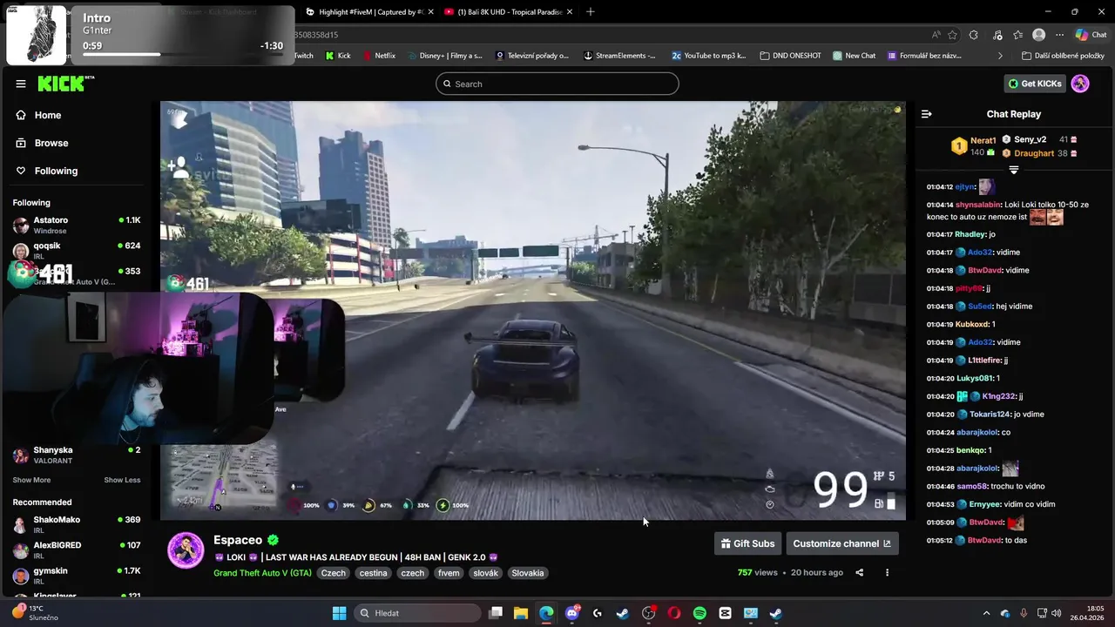Open AlexBIGRED recommended channel
This screenshot has width=1115, height=627.
point(77,549)
